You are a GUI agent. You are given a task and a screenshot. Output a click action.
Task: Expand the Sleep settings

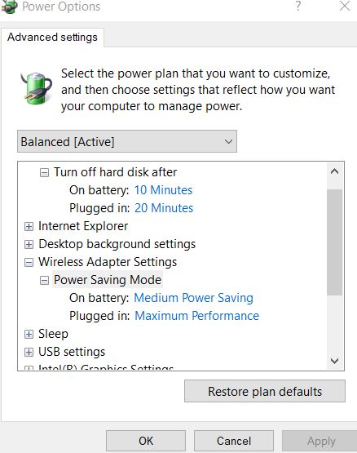[x=29, y=335]
